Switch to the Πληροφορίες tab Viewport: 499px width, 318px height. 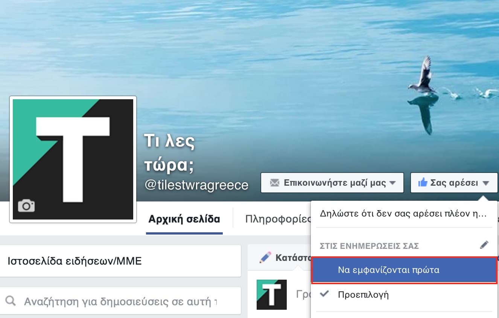click(278, 219)
